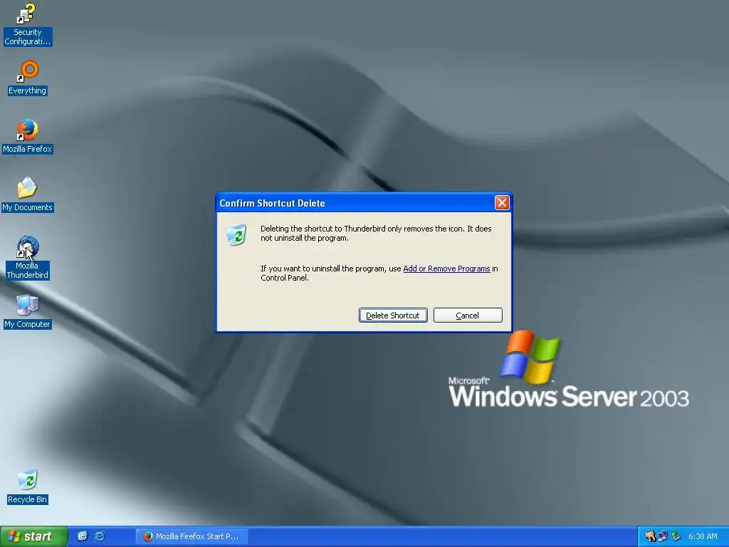Viewport: 729px width, 547px height.
Task: Switch to Mozilla Firefox Start Page taskbar button
Action: 192,536
